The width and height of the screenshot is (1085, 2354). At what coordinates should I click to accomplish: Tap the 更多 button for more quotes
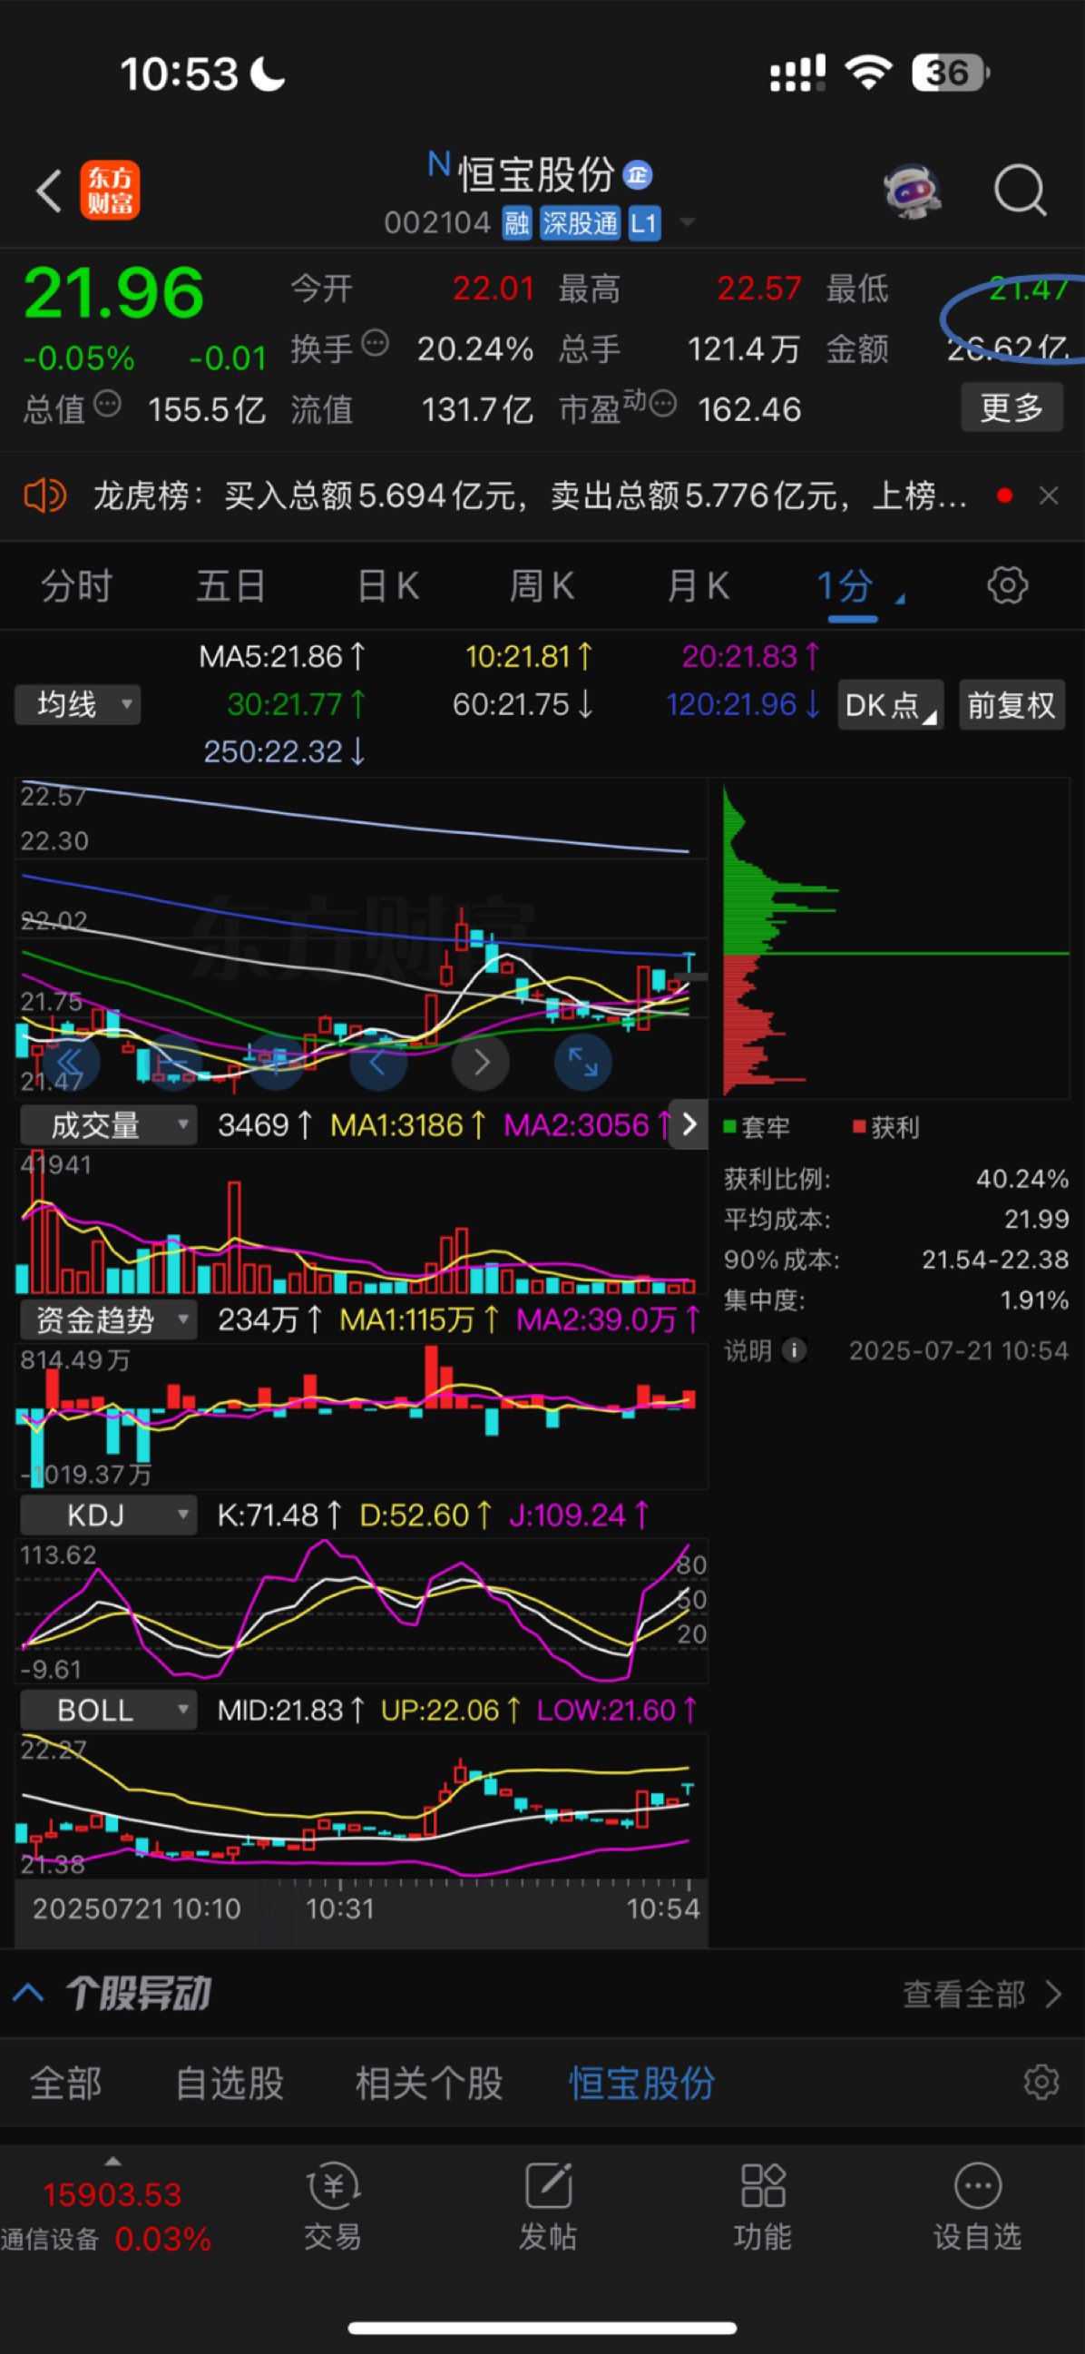pyautogui.click(x=1012, y=407)
